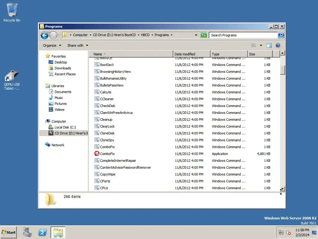318x239 pixels.
Task: Open the Organize dropdown menu
Action: pyautogui.click(x=52, y=45)
